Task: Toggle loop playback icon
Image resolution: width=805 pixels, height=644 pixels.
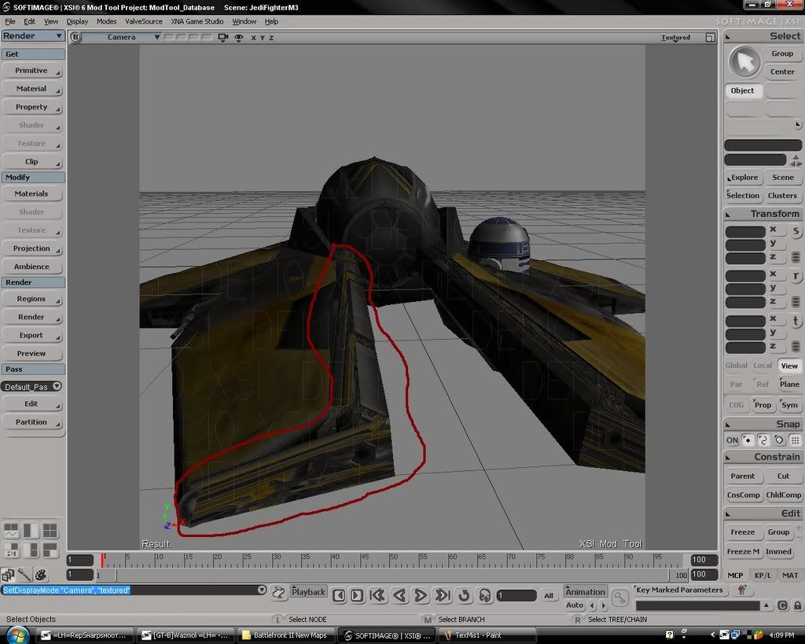Action: [464, 596]
